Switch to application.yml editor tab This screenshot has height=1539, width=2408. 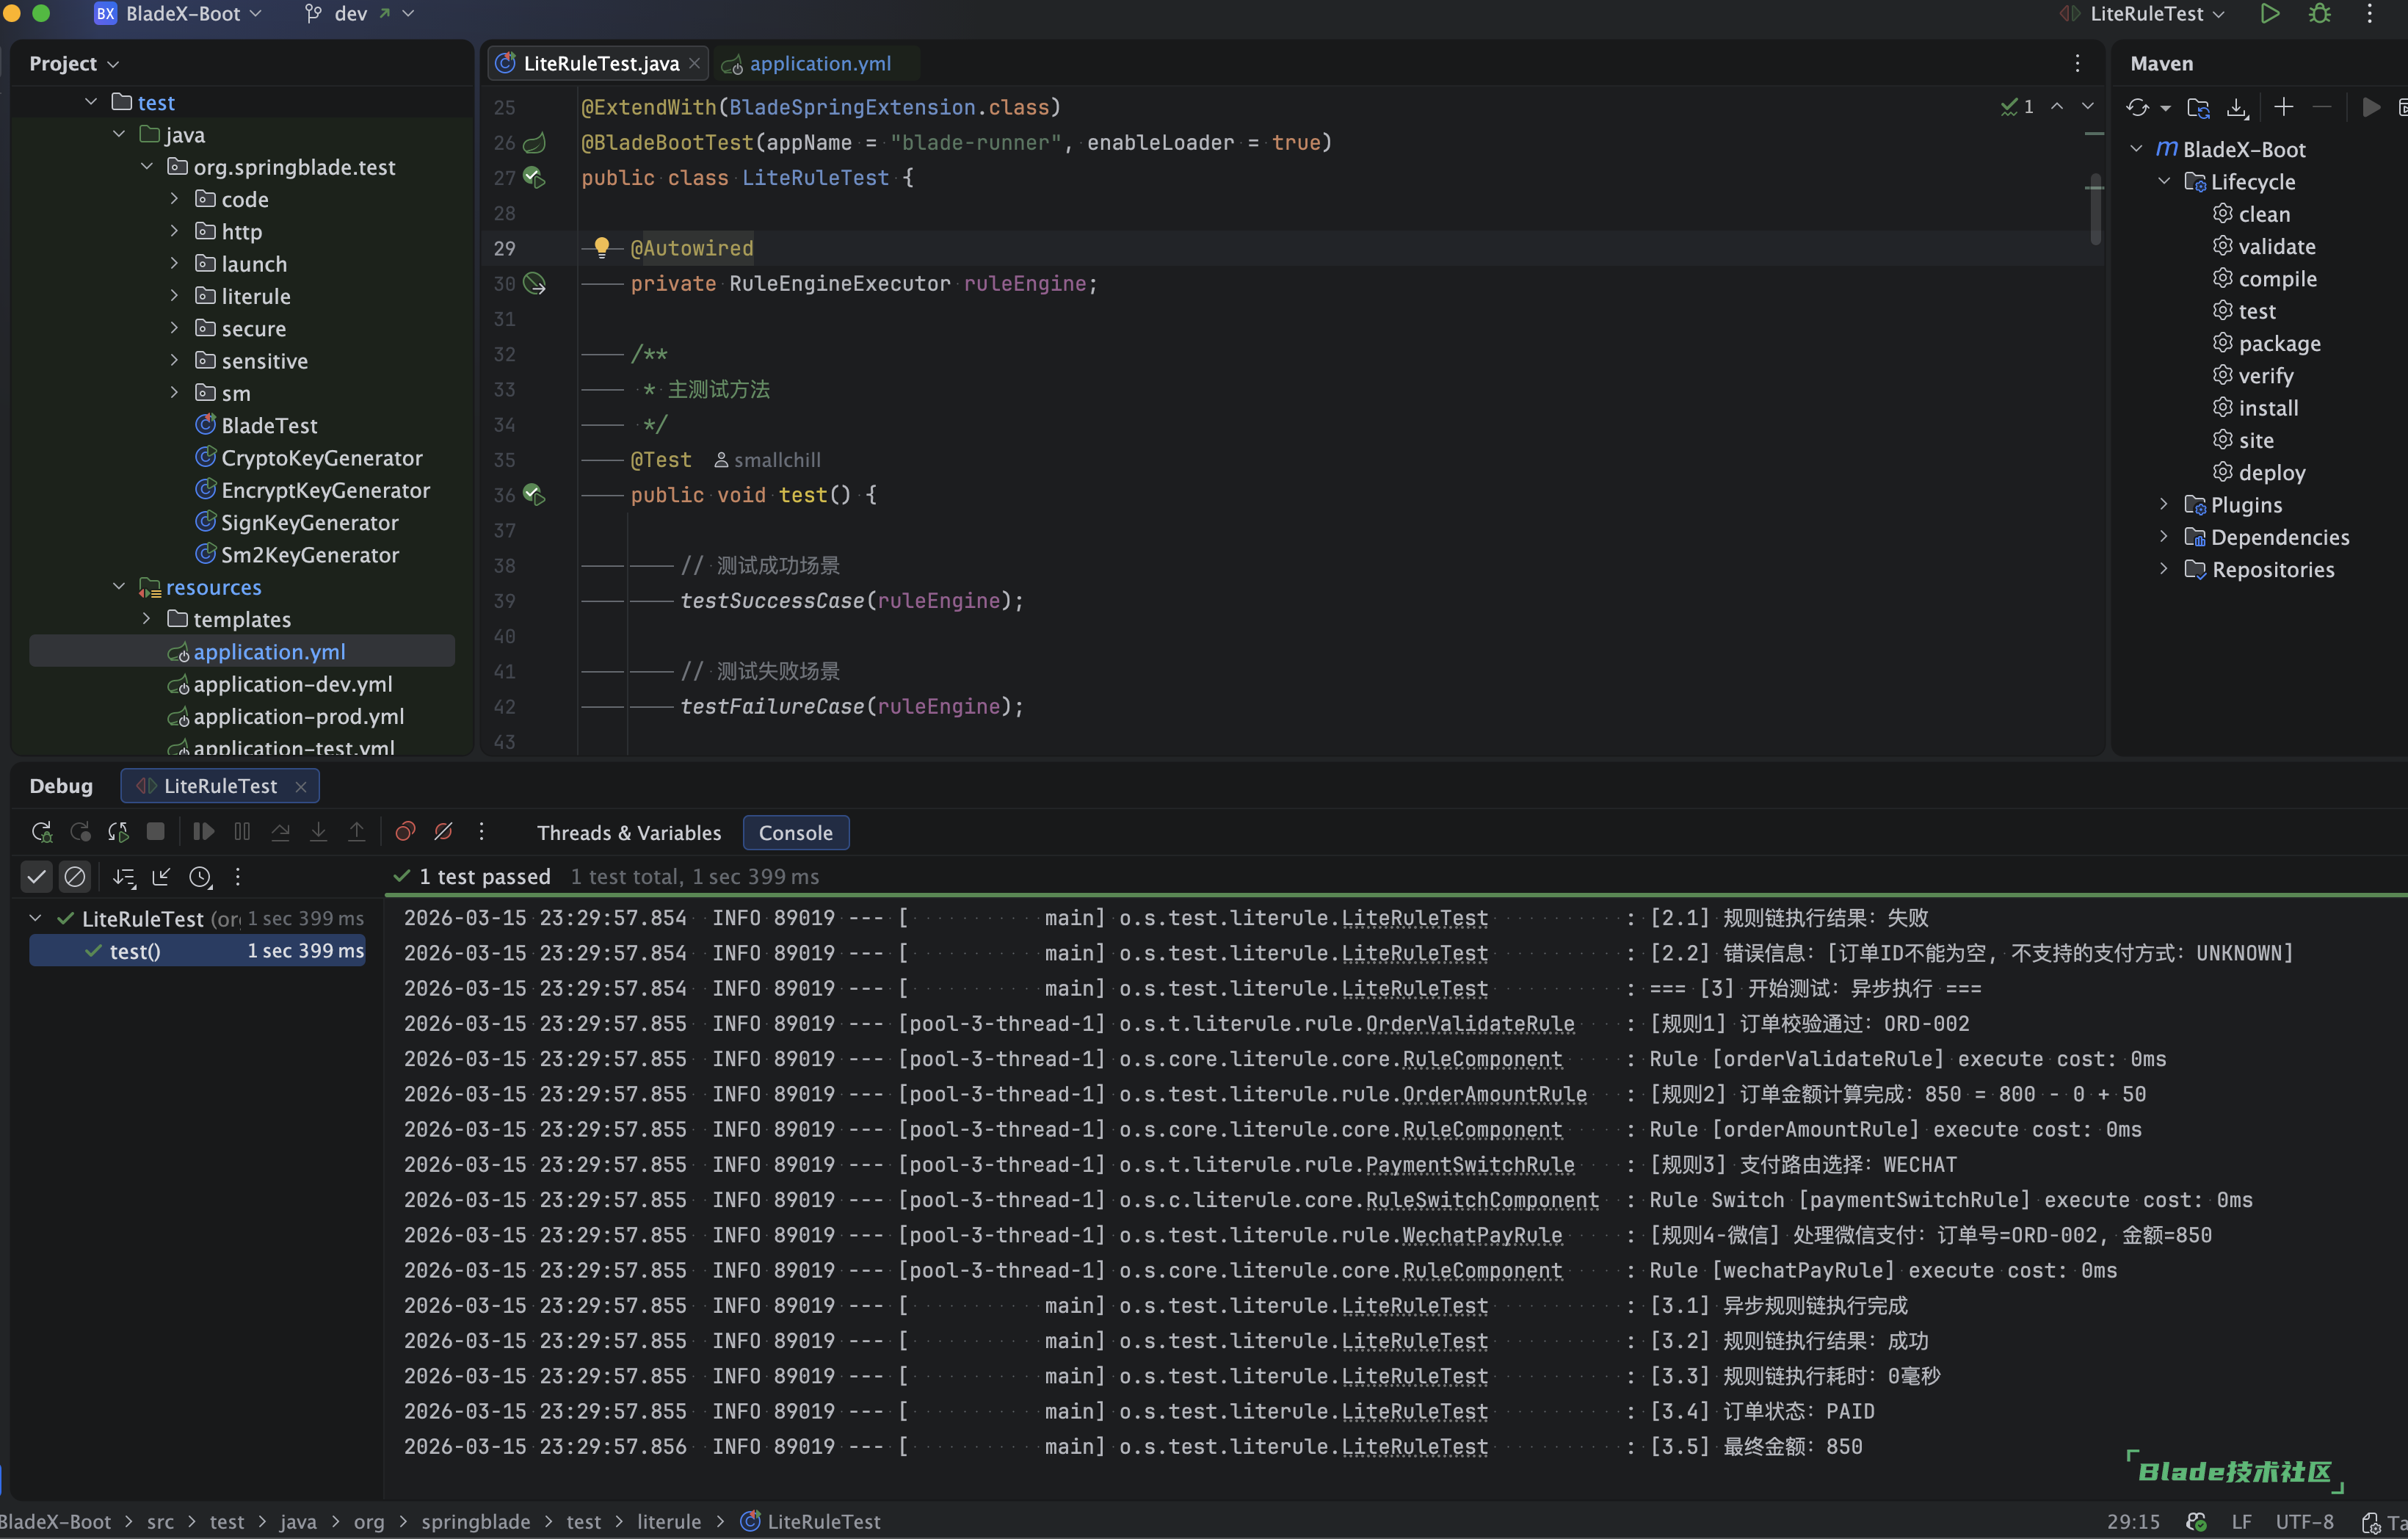coord(819,64)
